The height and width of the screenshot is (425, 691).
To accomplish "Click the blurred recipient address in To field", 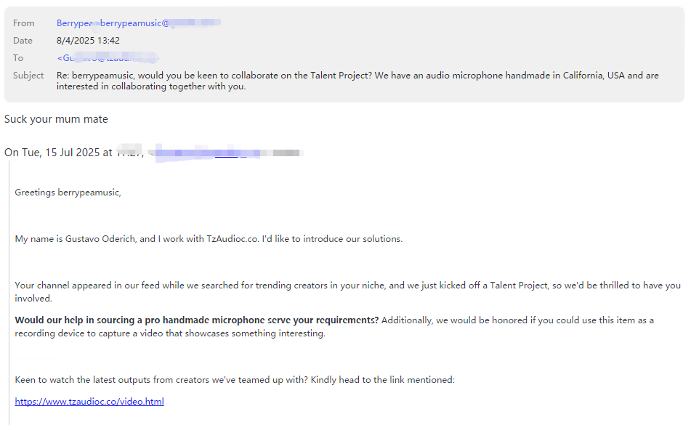I will click(x=108, y=57).
